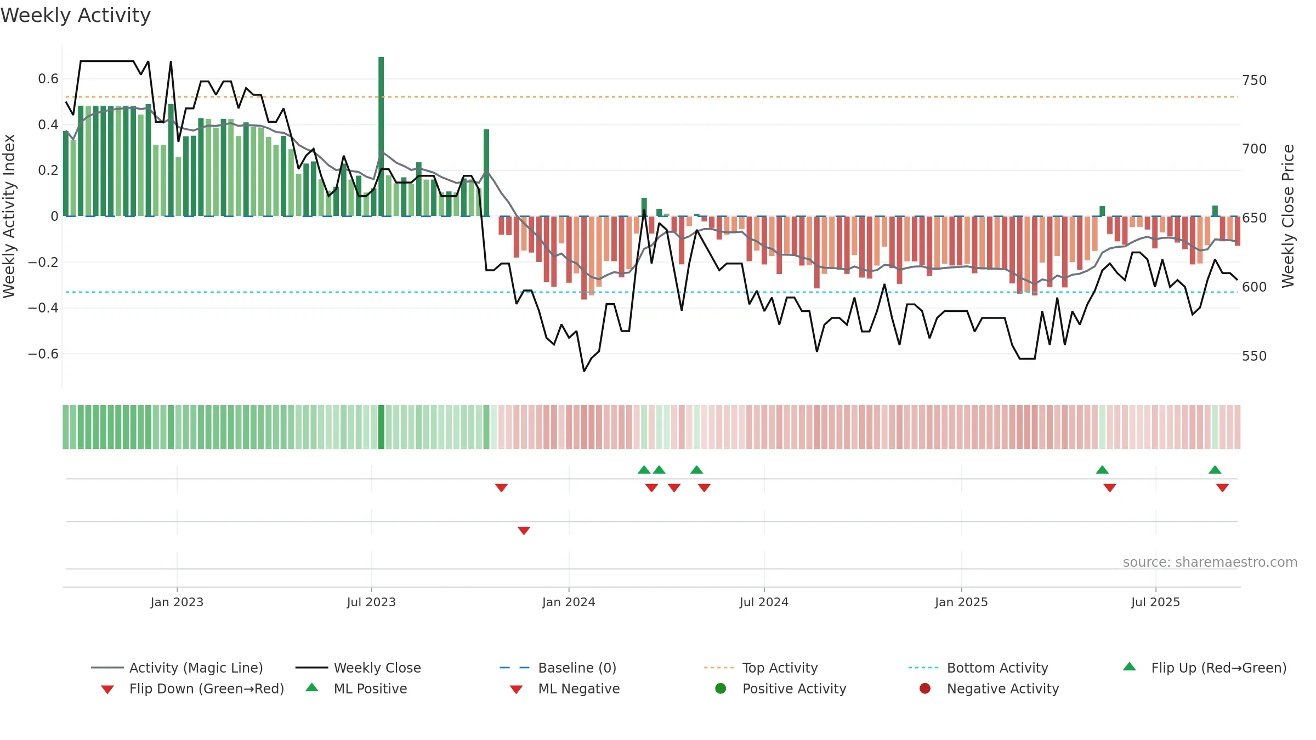Click the green flip-up marker before Jul 2025

1102,470
